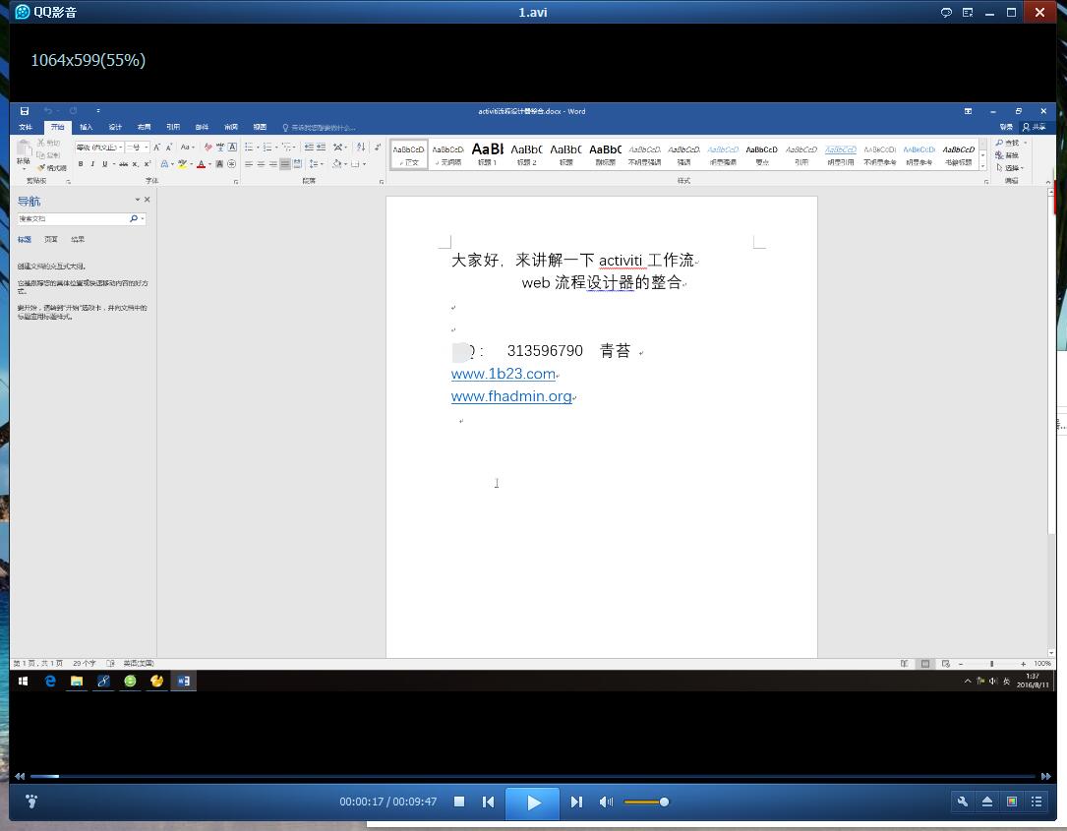1067x831 pixels.
Task: Click the colorful square icon near playlist
Action: 1012,802
